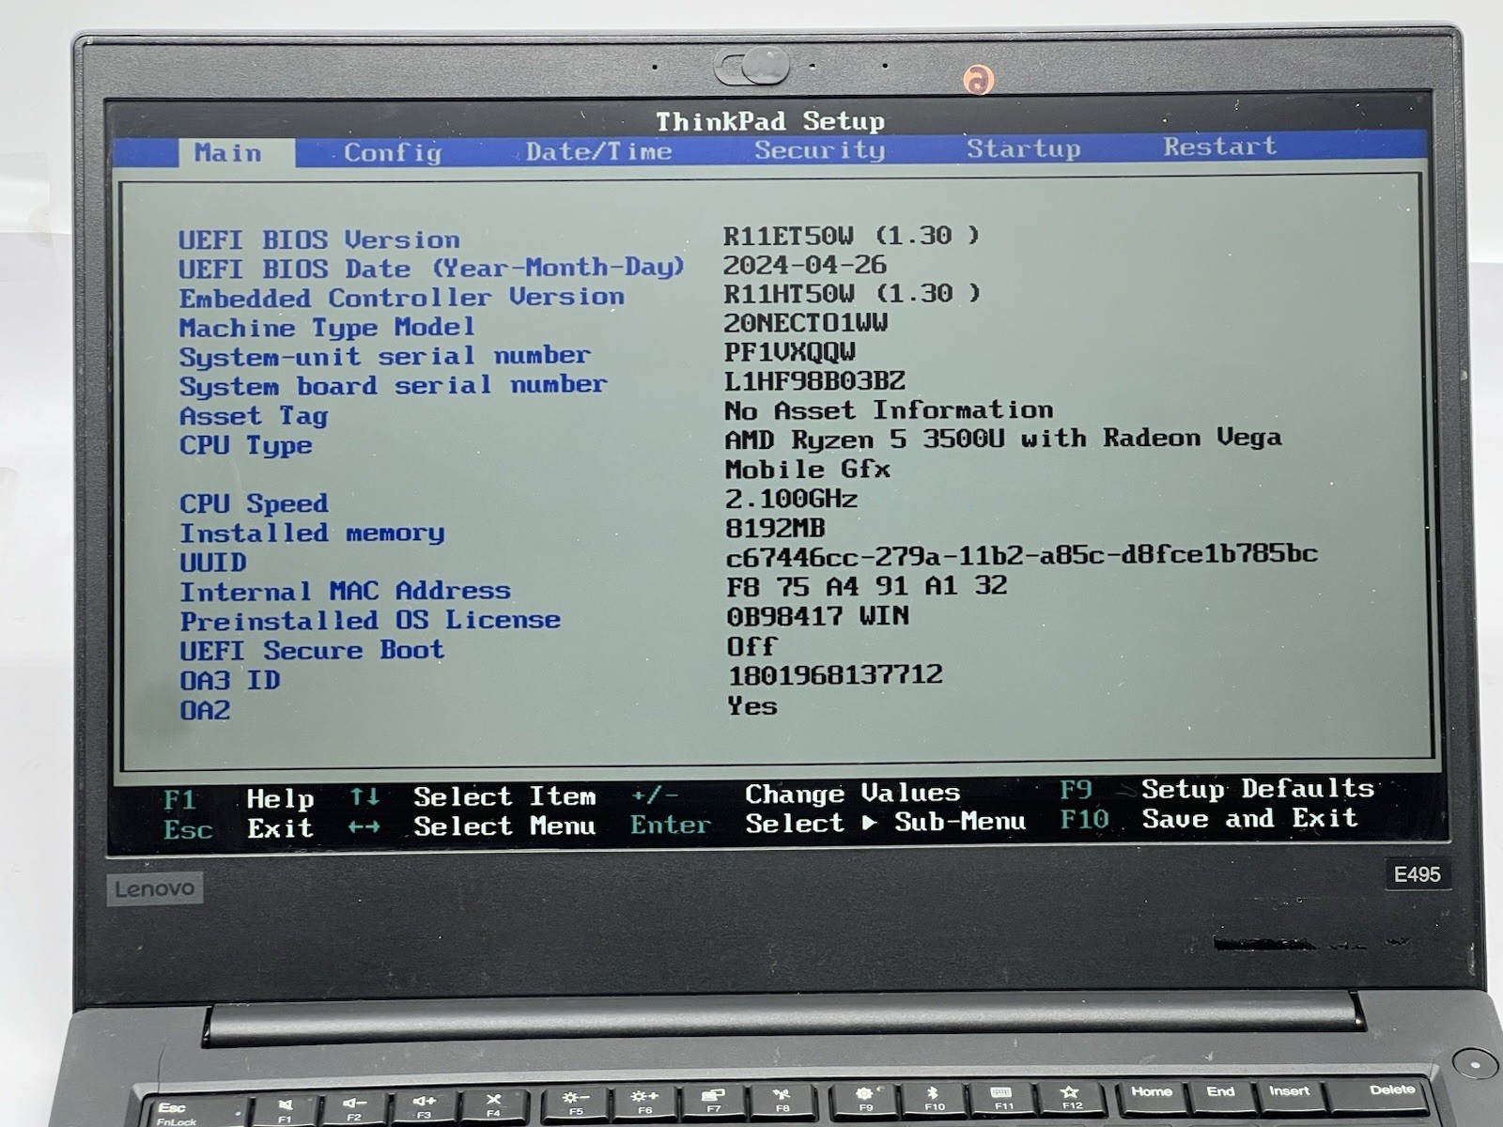
Task: Click the No Asset Information value
Action: click(x=889, y=410)
